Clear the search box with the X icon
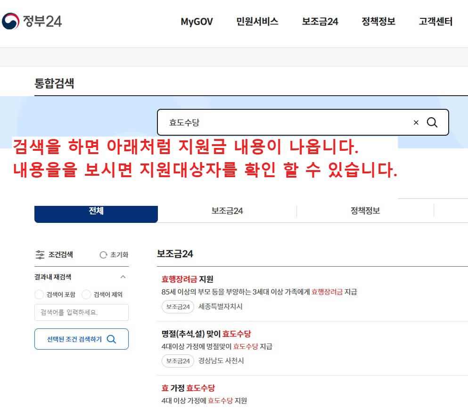The image size is (468, 409). pos(416,123)
